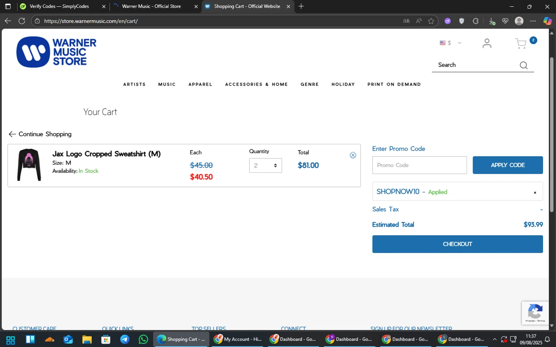Screen dimensions: 556x347
Task: Open browser downloads icon
Action: click(492, 21)
